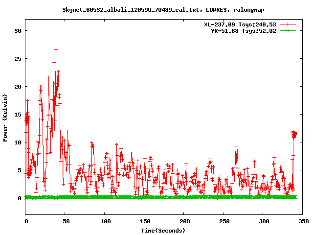The image size is (313, 235).
Task: Click y-axis tick label 20
Action: click(18, 87)
